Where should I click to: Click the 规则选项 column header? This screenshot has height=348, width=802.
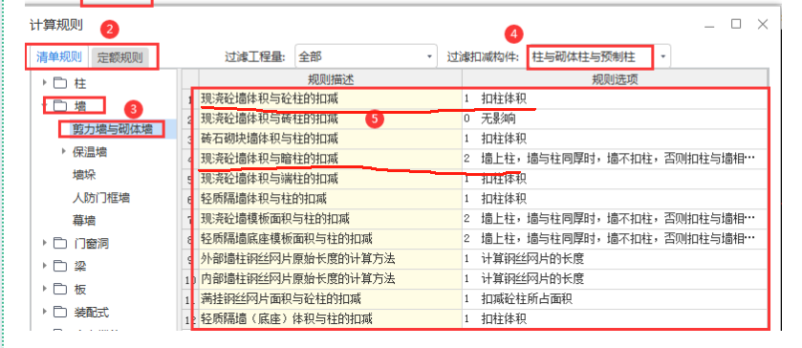(x=615, y=78)
